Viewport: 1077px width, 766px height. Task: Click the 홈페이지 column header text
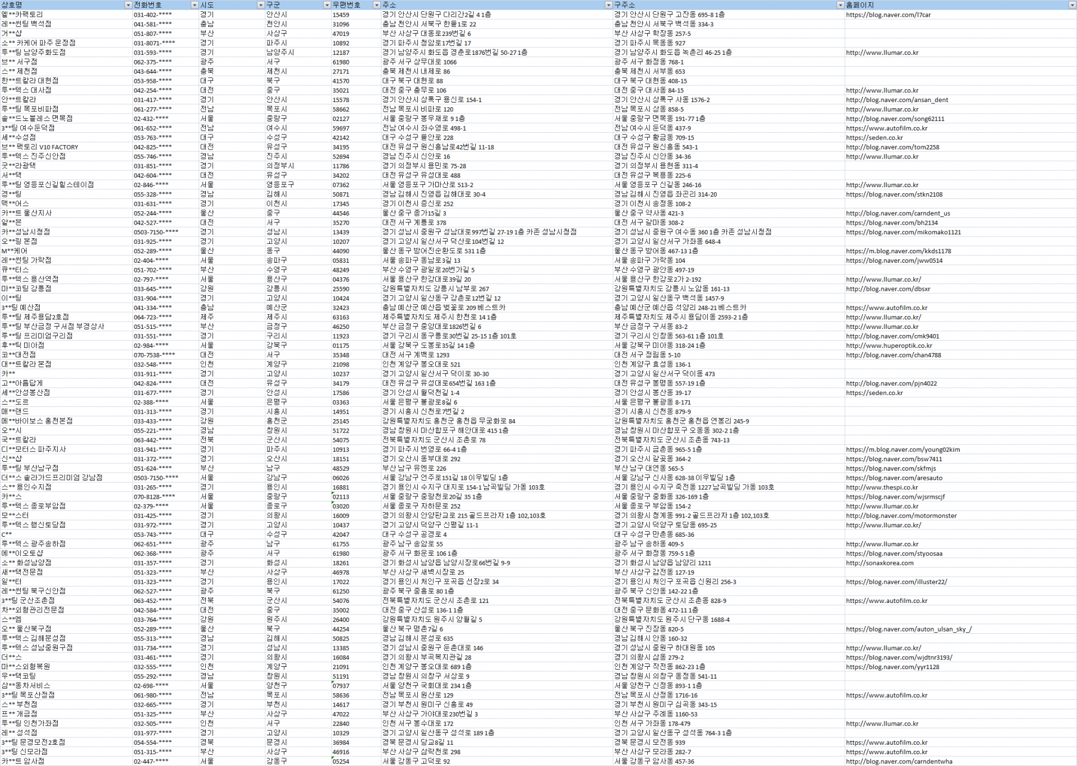[x=859, y=5]
